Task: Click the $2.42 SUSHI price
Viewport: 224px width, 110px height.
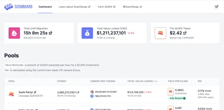Action: (x=176, y=33)
